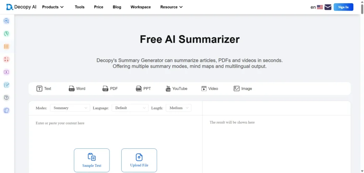Switch to the Word input tab label

tap(81, 89)
